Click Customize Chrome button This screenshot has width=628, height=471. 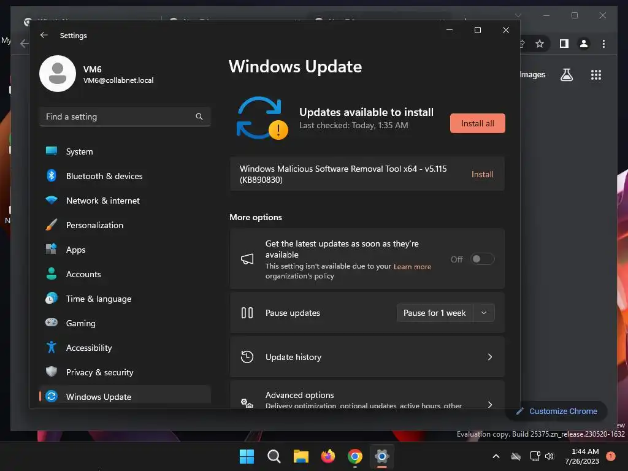tap(557, 411)
